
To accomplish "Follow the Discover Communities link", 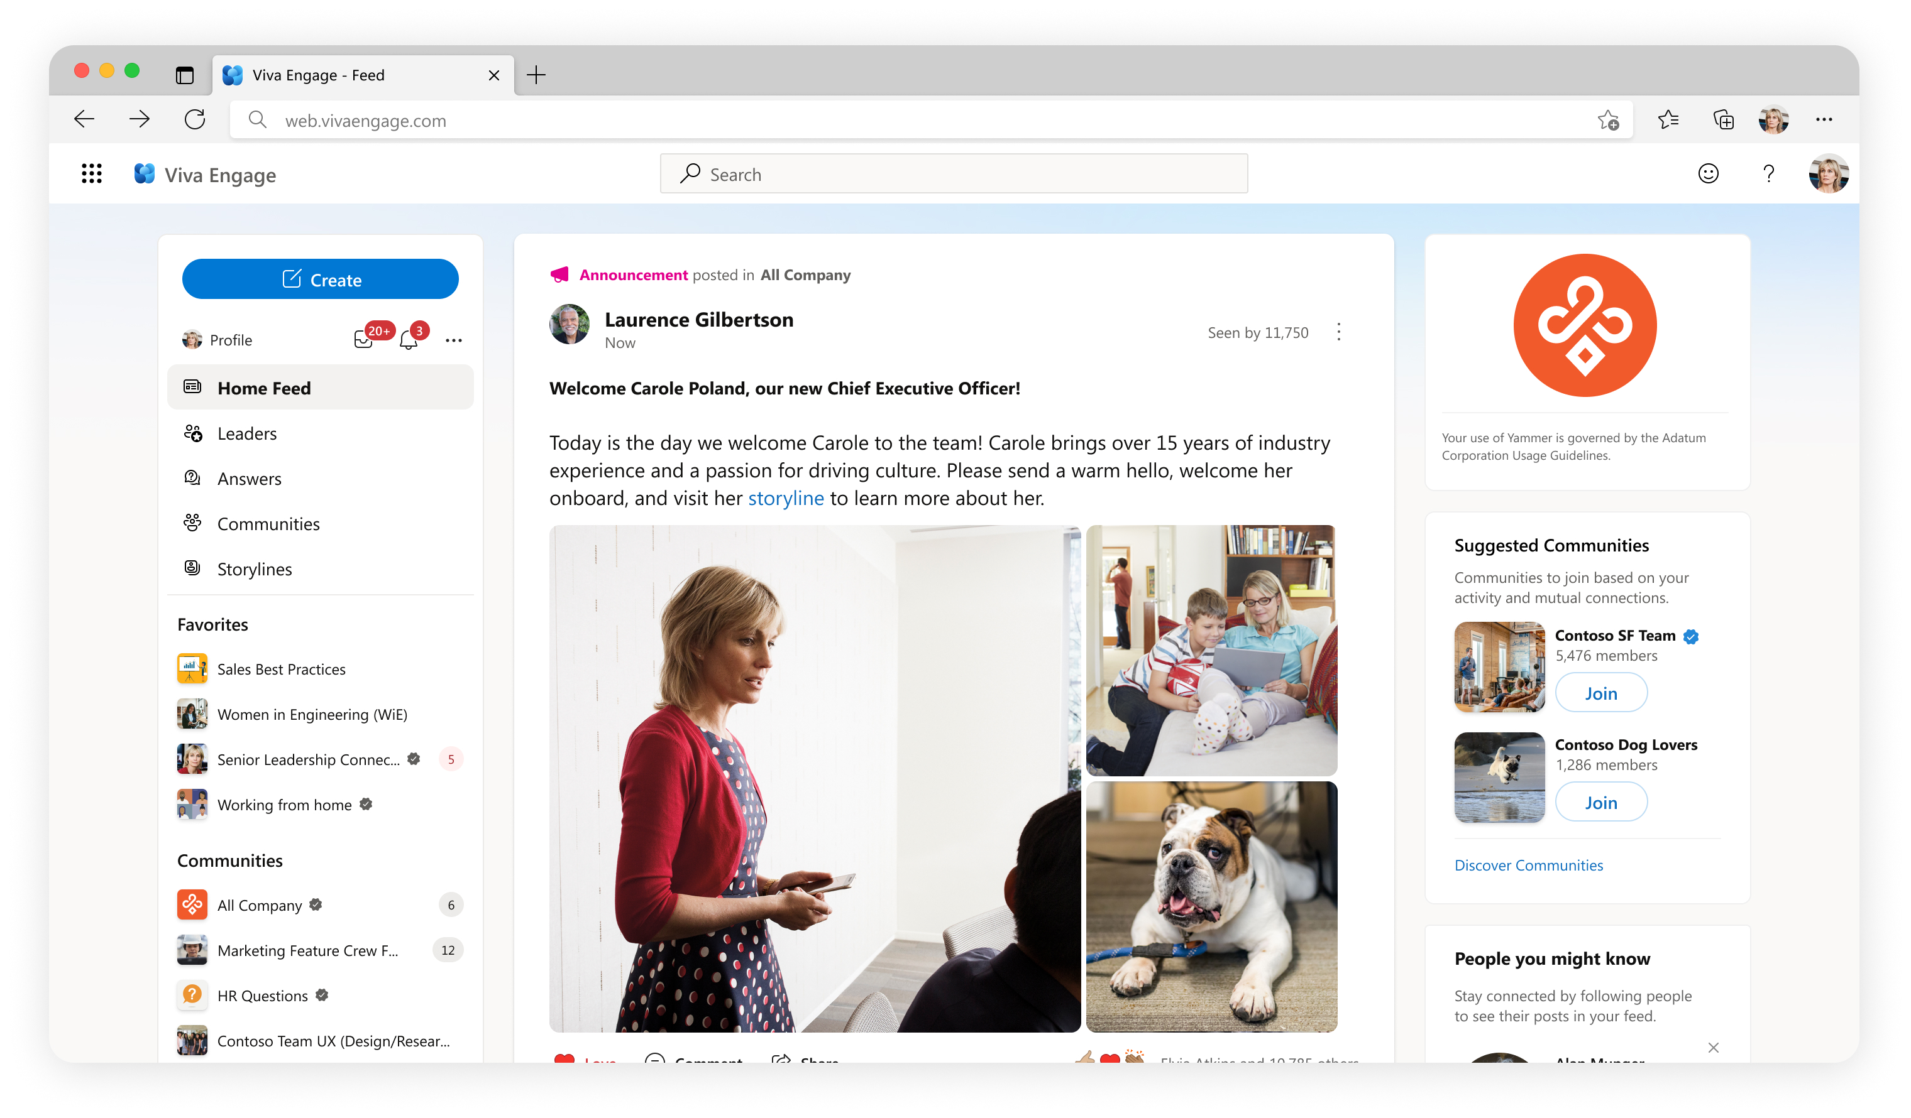I will (x=1528, y=865).
